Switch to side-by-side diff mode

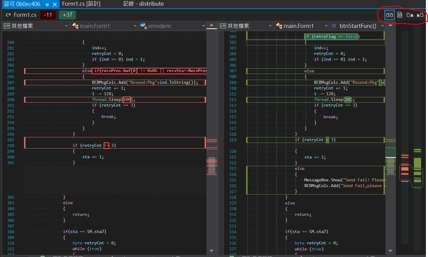tap(389, 15)
